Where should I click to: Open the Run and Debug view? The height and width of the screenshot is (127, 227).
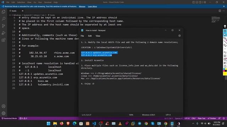pos(4,33)
